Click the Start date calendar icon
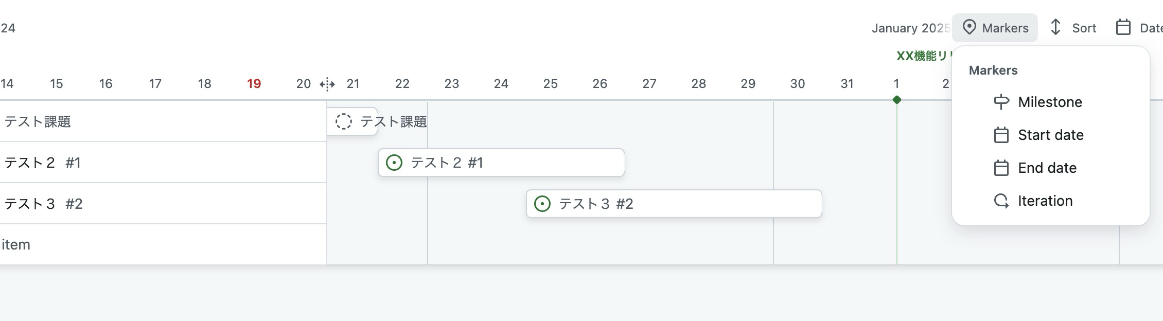The image size is (1163, 321). 1001,135
